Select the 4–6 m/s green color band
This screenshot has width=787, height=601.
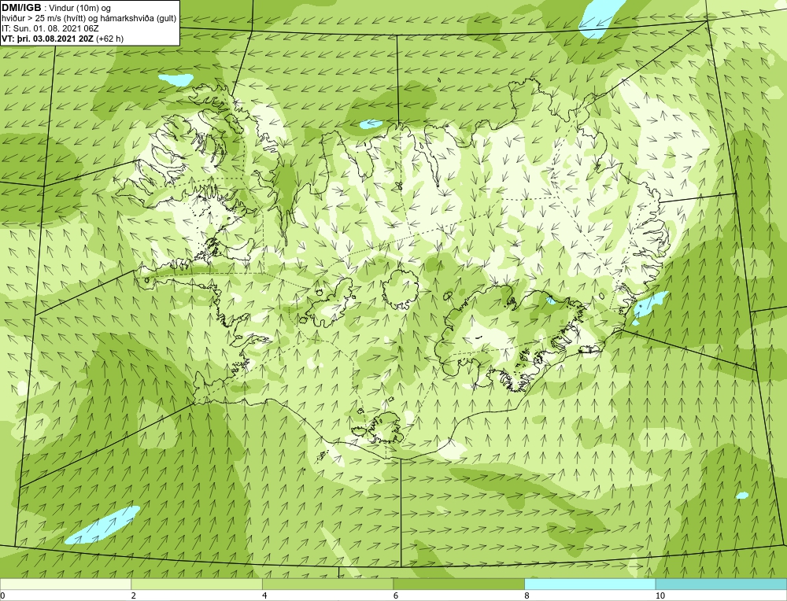point(327,584)
